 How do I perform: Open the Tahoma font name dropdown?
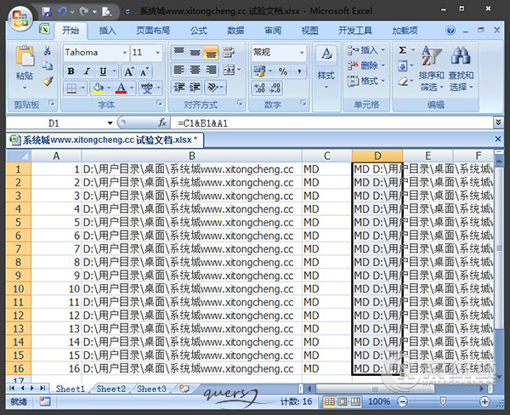[125, 53]
